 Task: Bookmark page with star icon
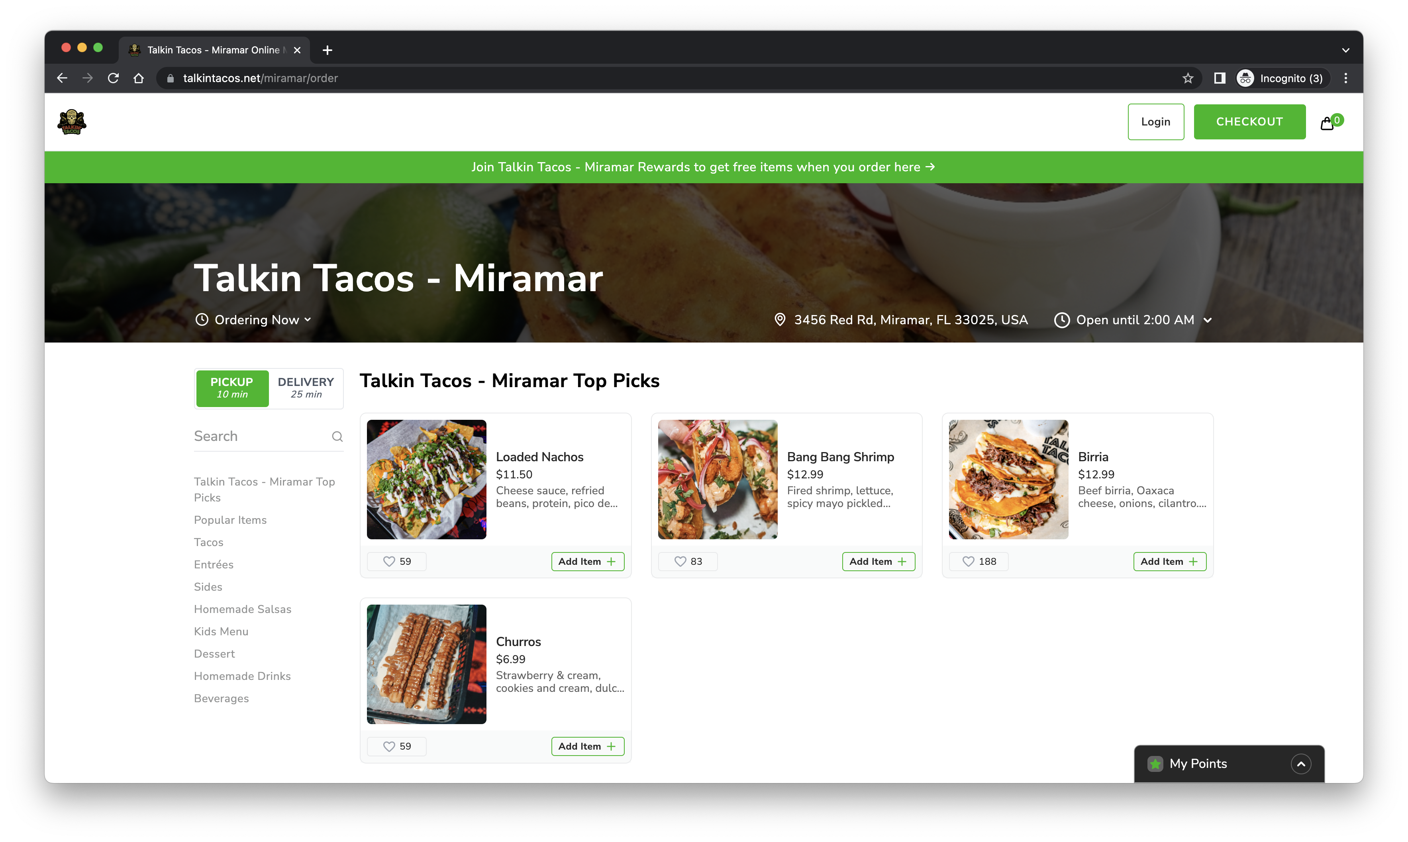tap(1188, 78)
